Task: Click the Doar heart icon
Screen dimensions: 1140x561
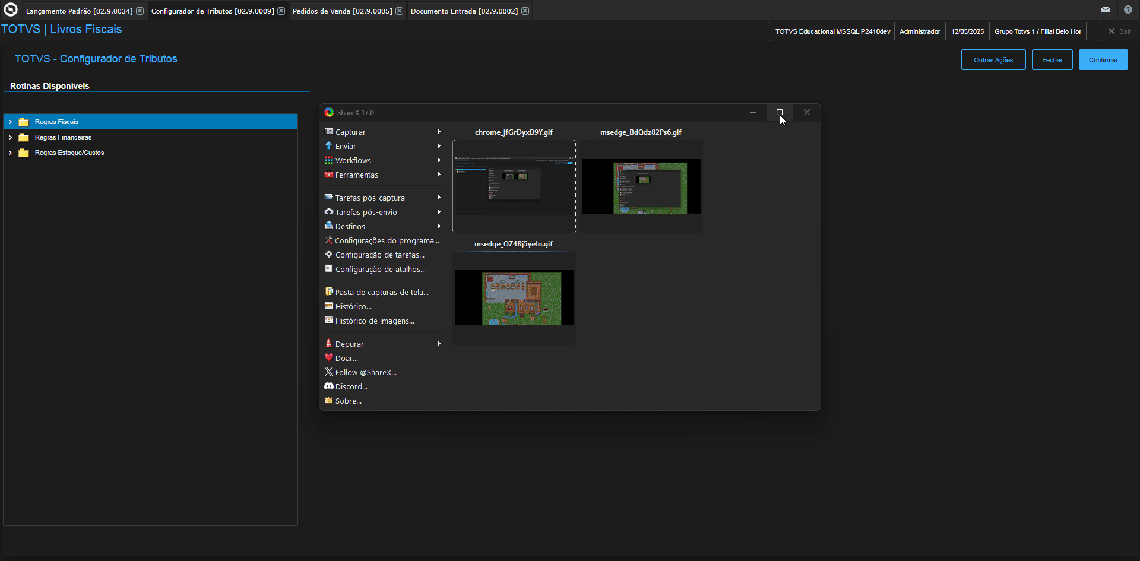Action: [329, 357]
